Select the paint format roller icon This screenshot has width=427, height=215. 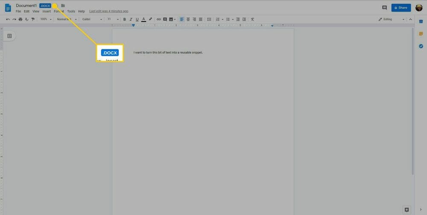click(33, 19)
